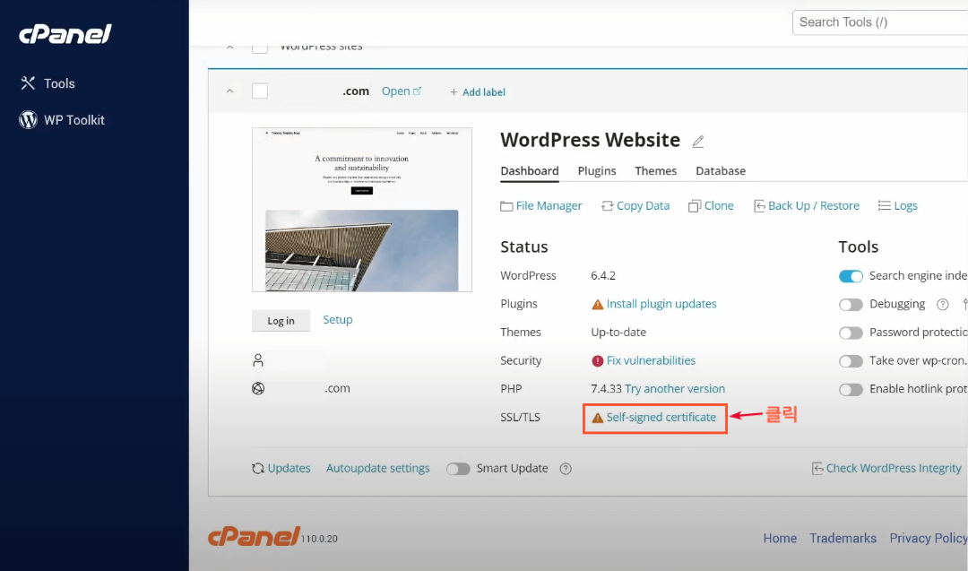The height and width of the screenshot is (571, 968).
Task: Click the Tools wrench icon in sidebar
Action: click(x=28, y=83)
